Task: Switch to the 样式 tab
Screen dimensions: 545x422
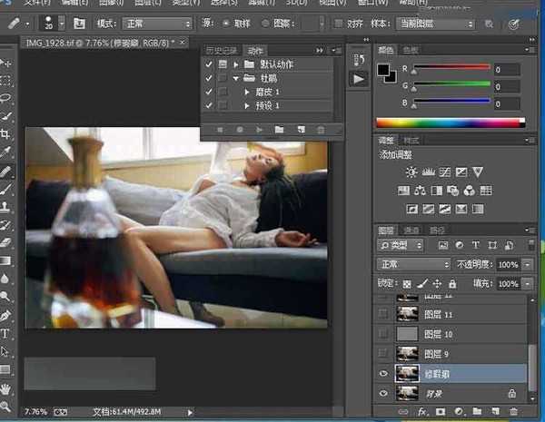Action: 411,141
